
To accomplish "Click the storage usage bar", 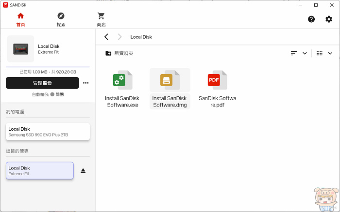I will coord(48,67).
